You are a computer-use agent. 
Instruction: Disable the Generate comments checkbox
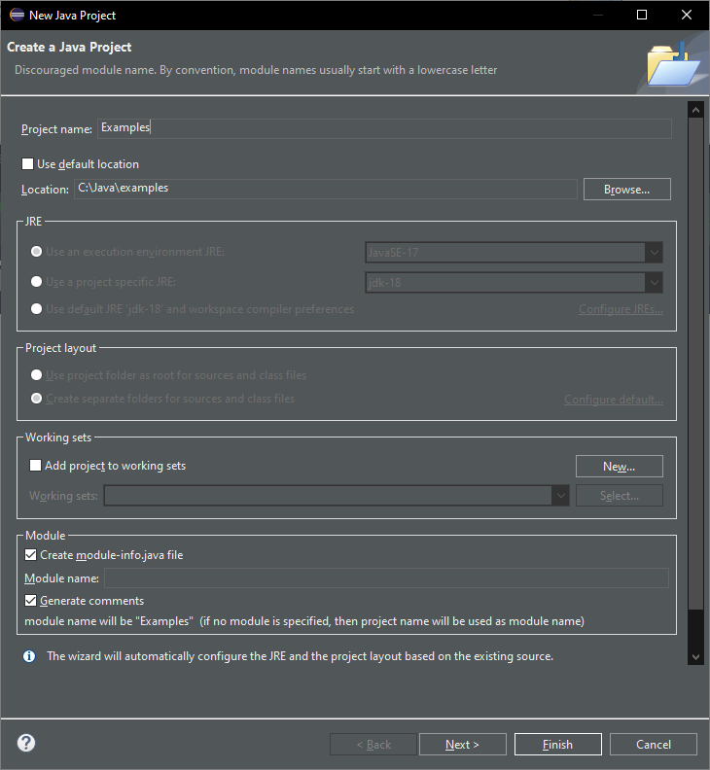point(31,601)
